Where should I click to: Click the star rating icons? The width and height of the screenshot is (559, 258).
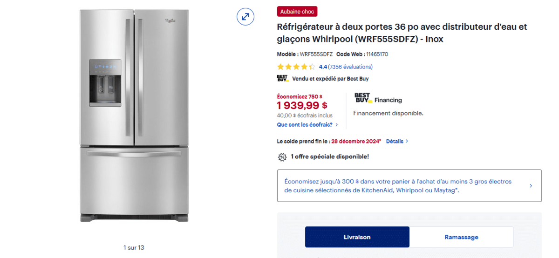[x=296, y=67]
